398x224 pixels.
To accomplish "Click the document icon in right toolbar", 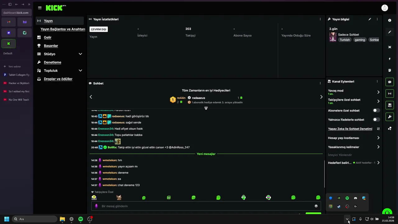I will [390, 70].
